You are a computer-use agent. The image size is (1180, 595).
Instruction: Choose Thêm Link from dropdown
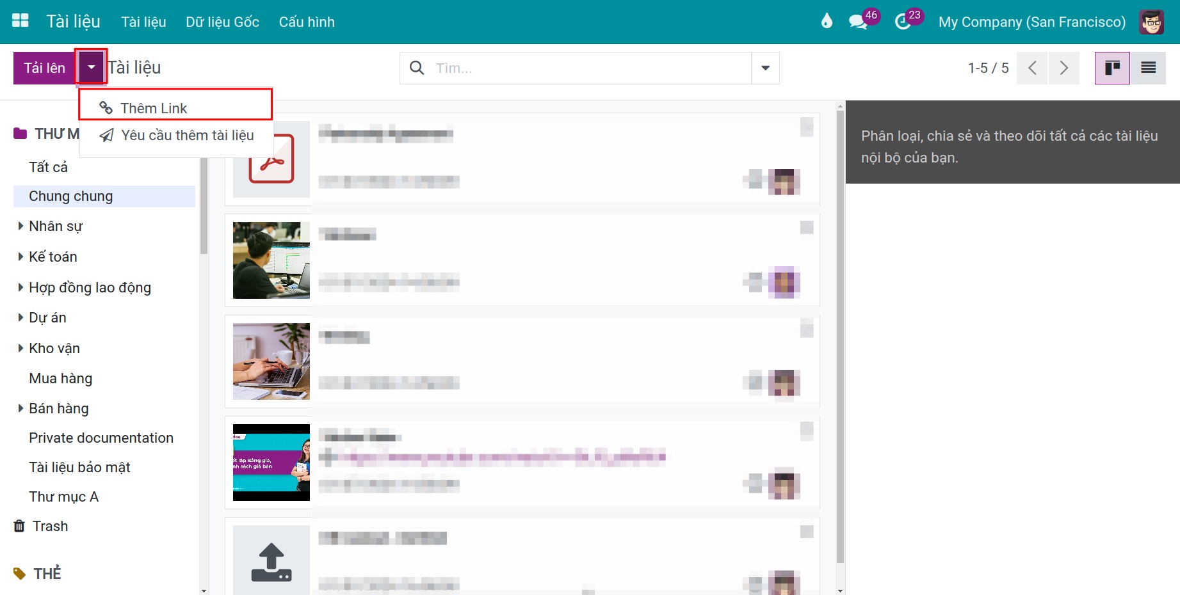175,108
